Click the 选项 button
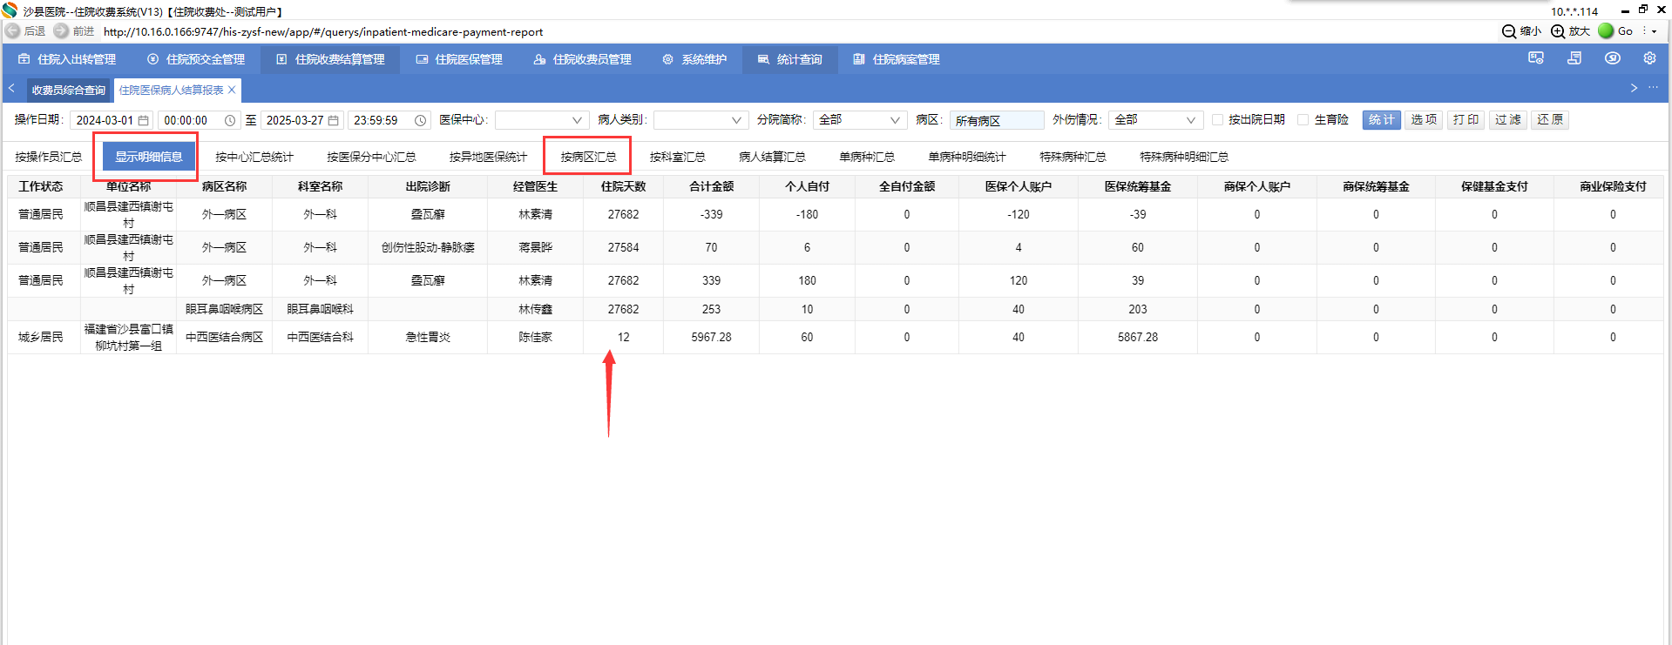Image resolution: width=1672 pixels, height=645 pixels. pos(1424,120)
